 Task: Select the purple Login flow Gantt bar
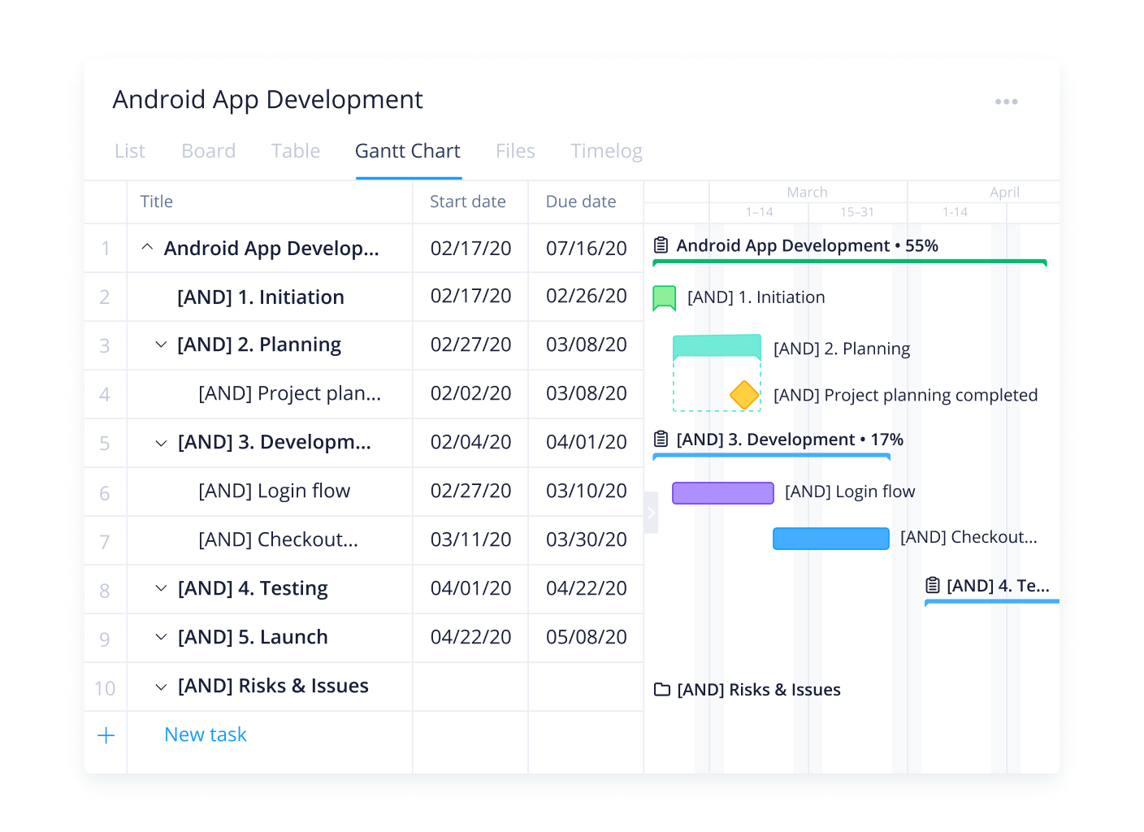click(x=722, y=493)
